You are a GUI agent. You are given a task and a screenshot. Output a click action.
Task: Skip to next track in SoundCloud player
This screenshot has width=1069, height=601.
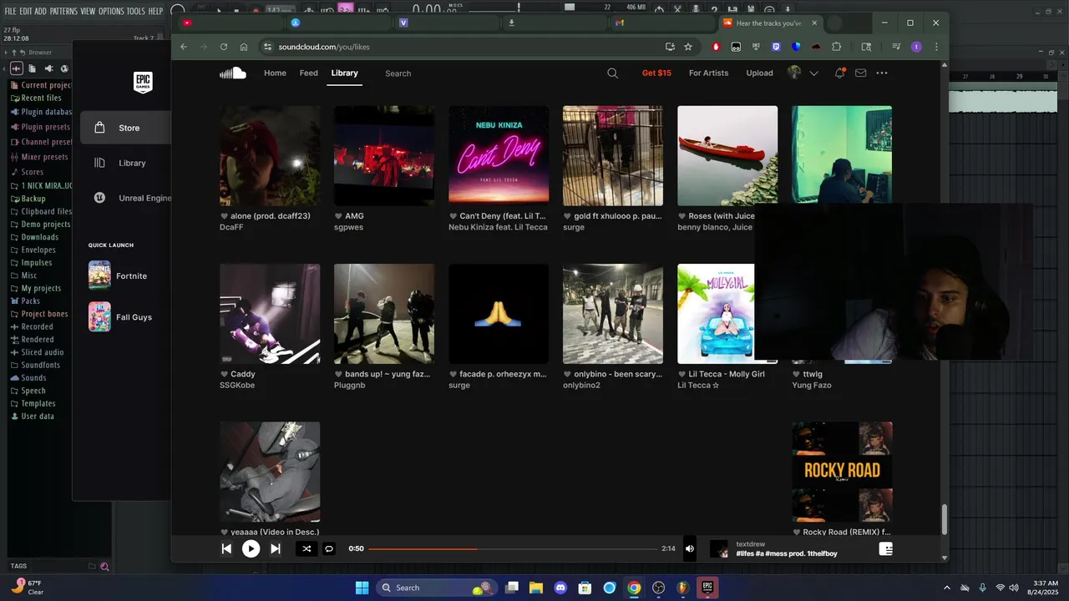[x=275, y=548]
